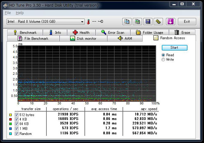Click the 21938 IOPS value
204x143 pixels.
tap(68, 114)
